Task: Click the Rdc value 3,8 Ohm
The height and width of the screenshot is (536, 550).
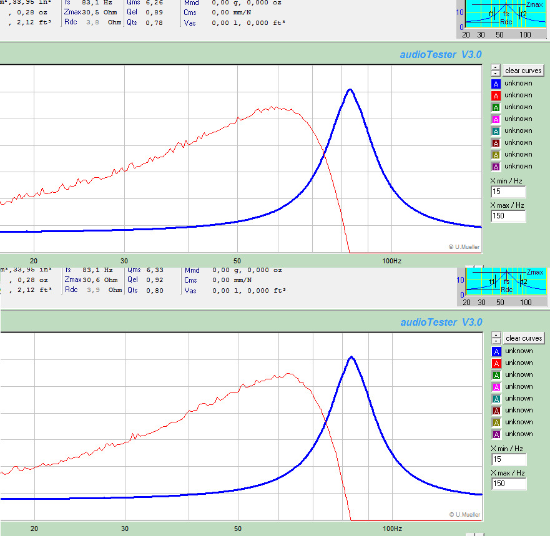Action: [104, 22]
